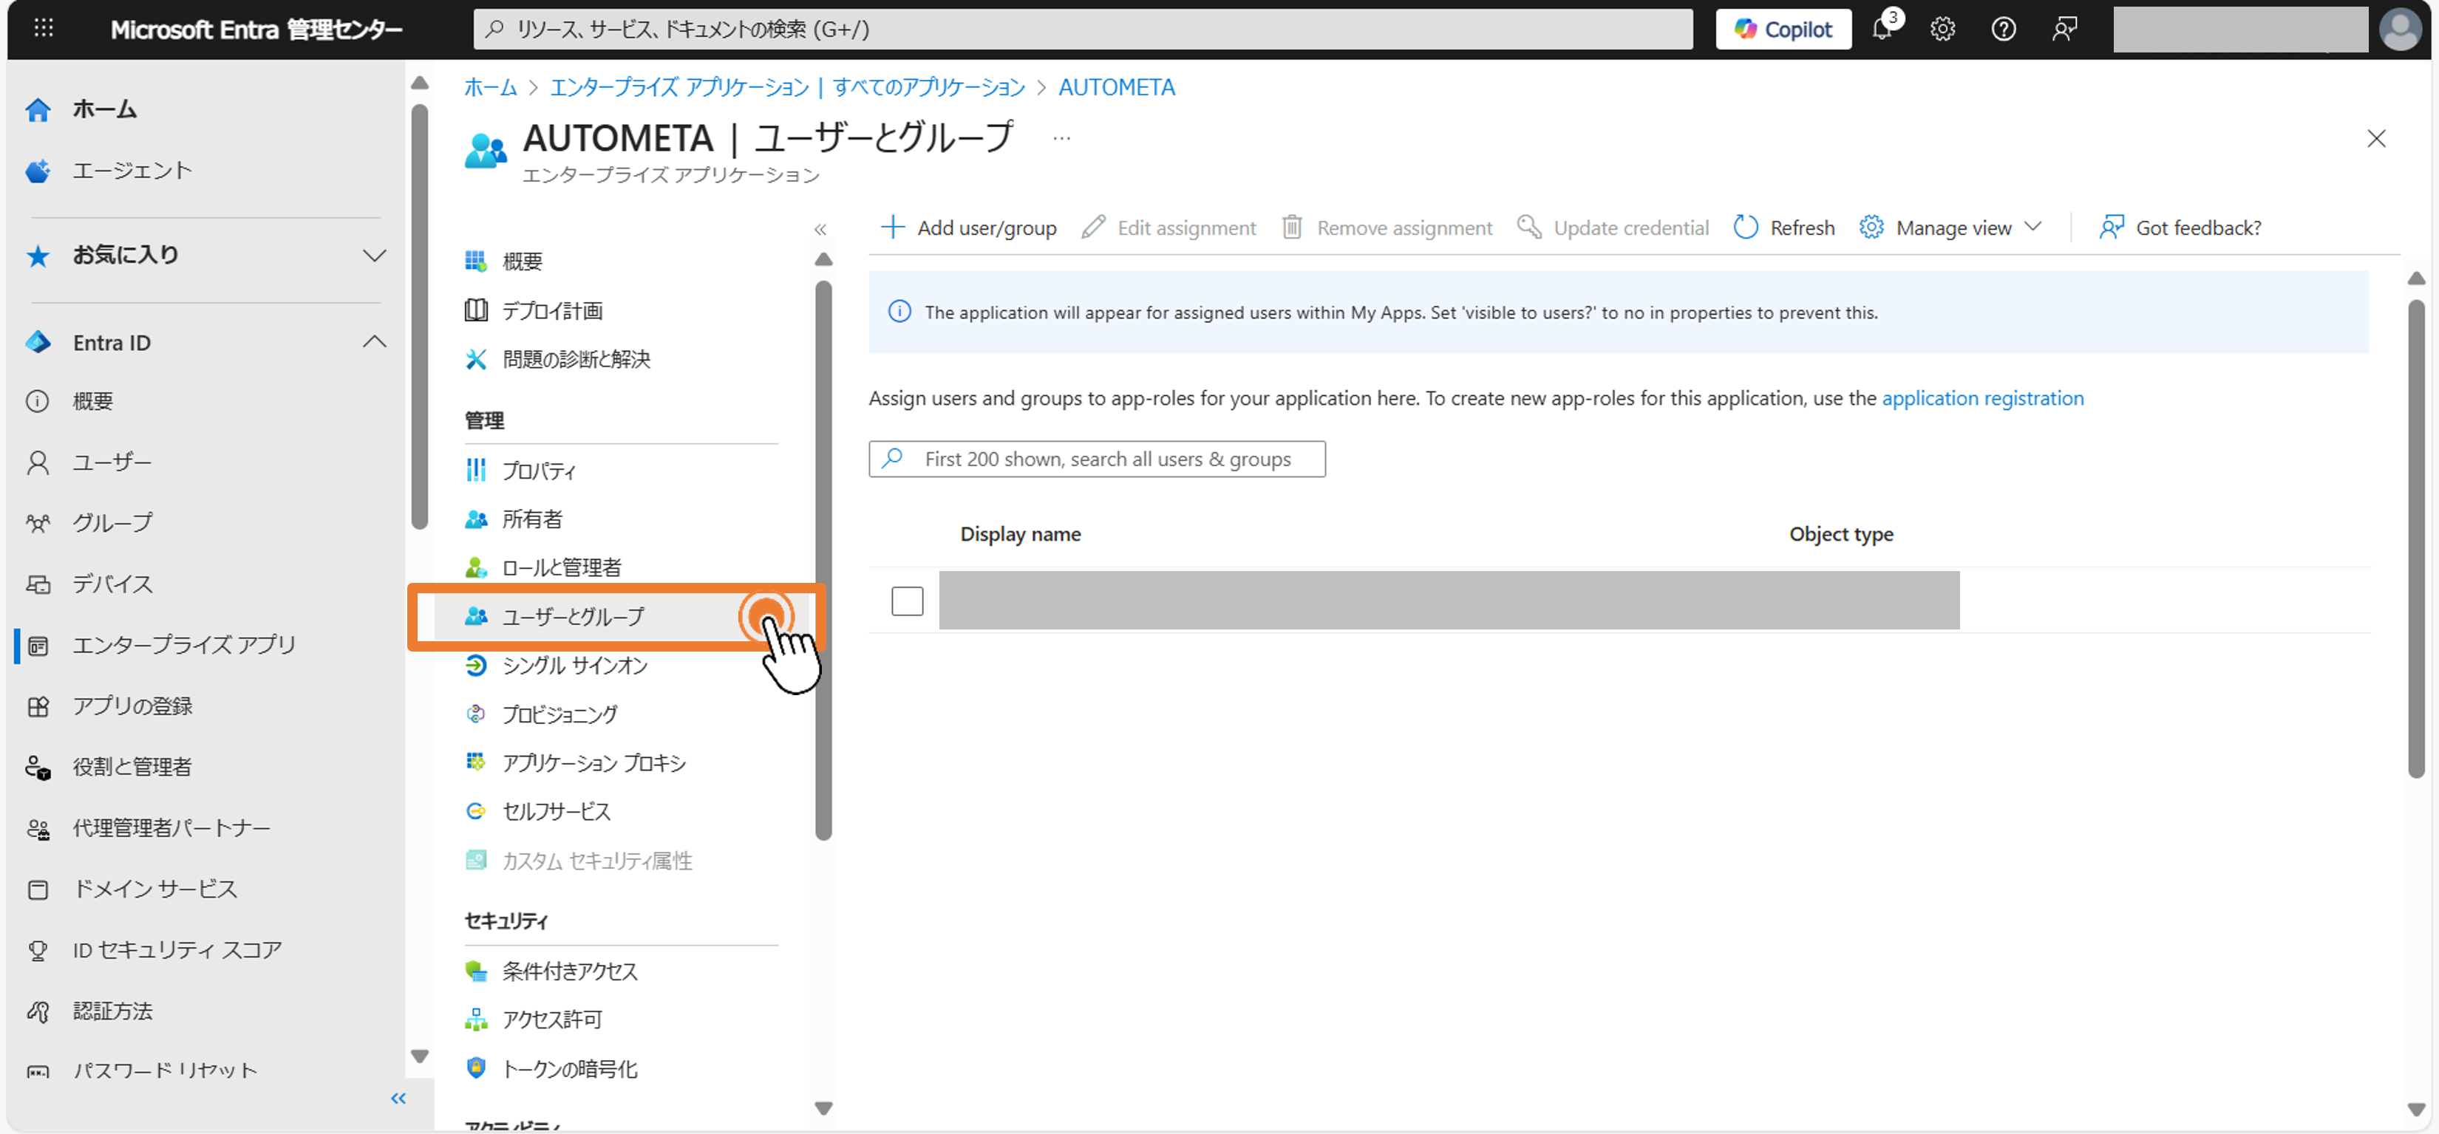The image size is (2439, 1134).
Task: Sort by Object type column header
Action: coord(1840,535)
